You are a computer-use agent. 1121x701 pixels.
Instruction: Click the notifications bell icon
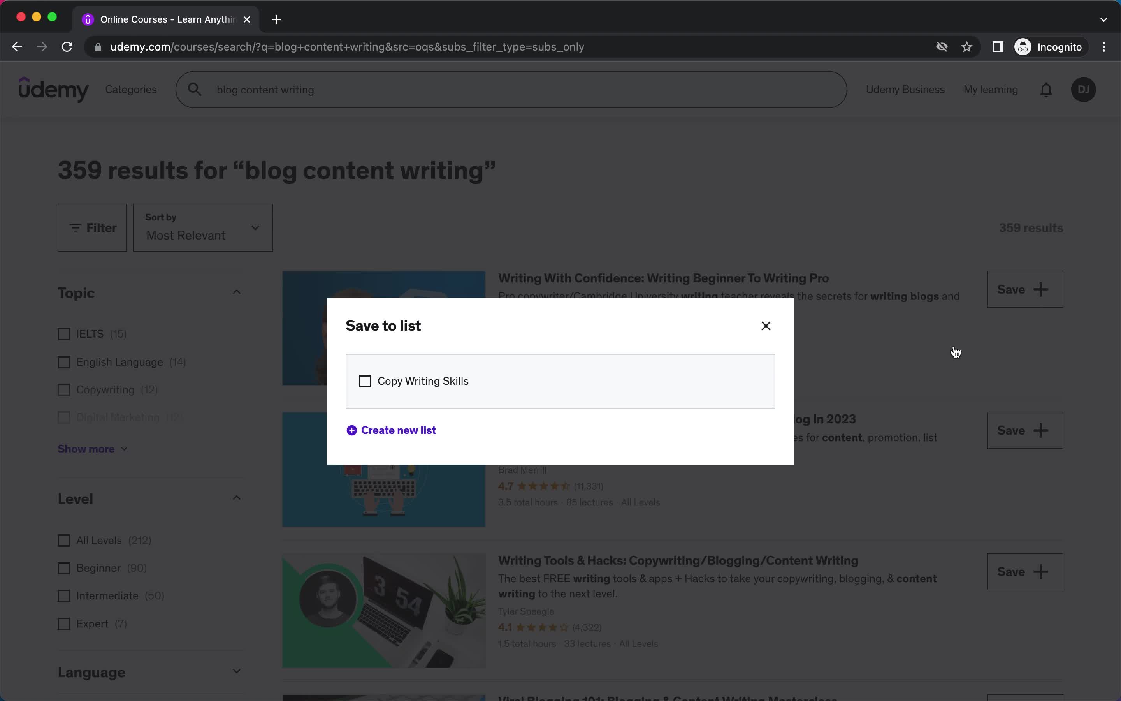click(1046, 90)
